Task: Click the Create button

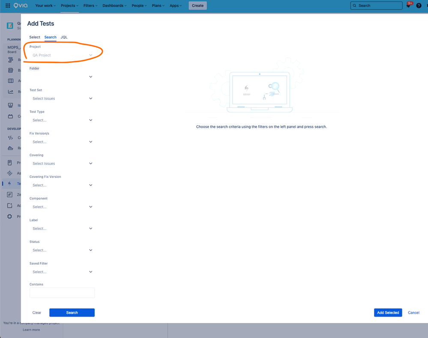Action: point(198,6)
